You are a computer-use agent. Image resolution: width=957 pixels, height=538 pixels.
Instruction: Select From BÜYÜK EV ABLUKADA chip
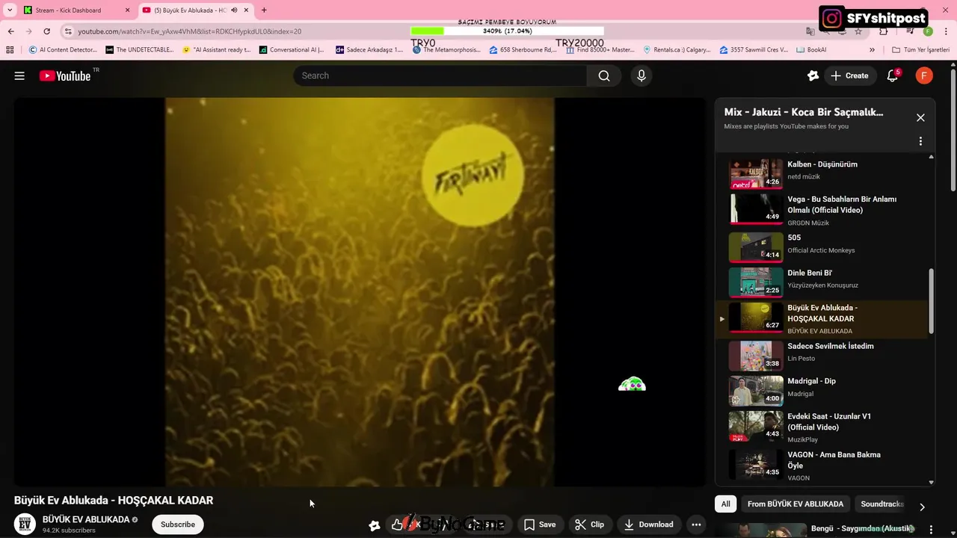pyautogui.click(x=796, y=504)
